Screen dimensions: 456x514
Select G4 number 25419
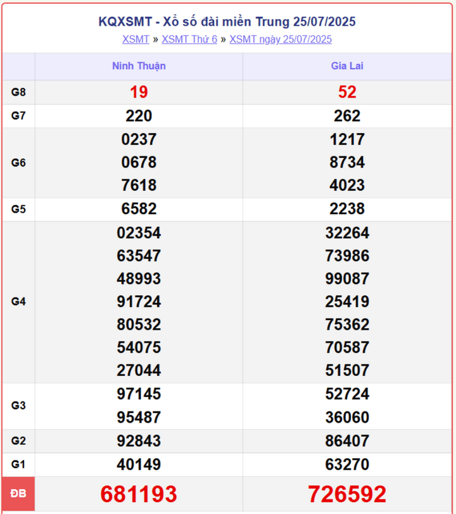(347, 302)
